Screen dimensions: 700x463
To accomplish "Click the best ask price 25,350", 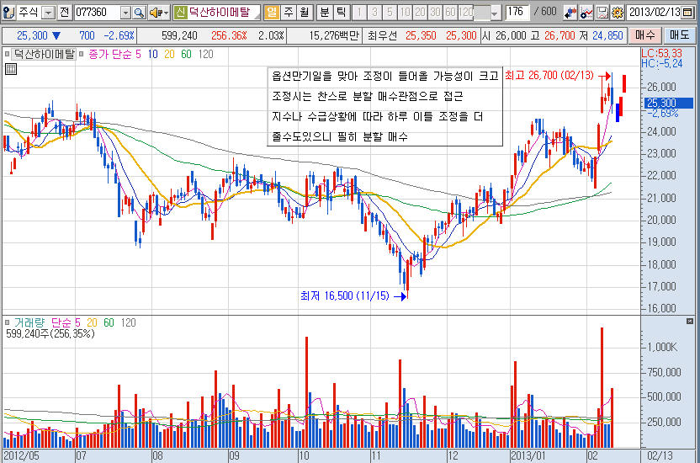I will click(x=421, y=35).
